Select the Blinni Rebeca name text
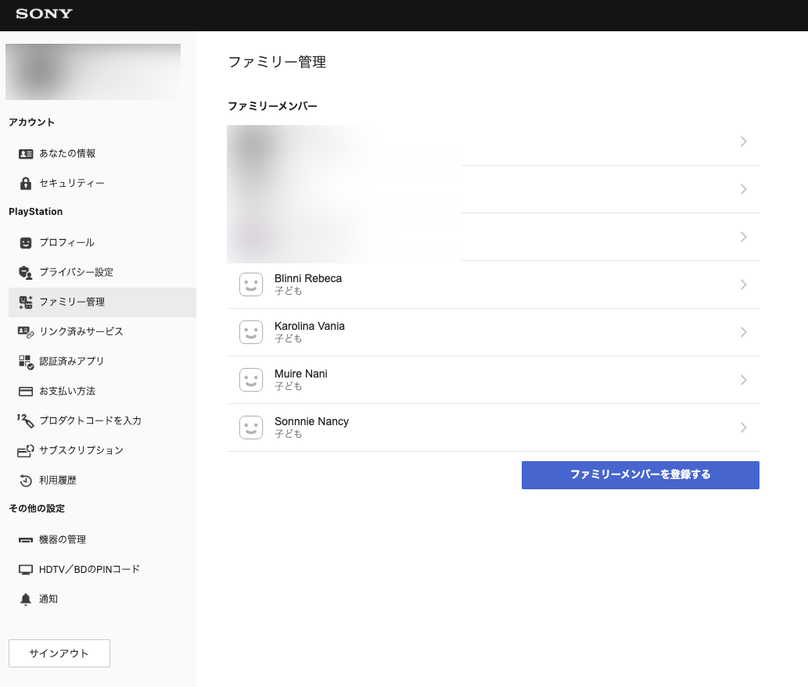Viewport: 808px width, 687px height. click(x=308, y=278)
